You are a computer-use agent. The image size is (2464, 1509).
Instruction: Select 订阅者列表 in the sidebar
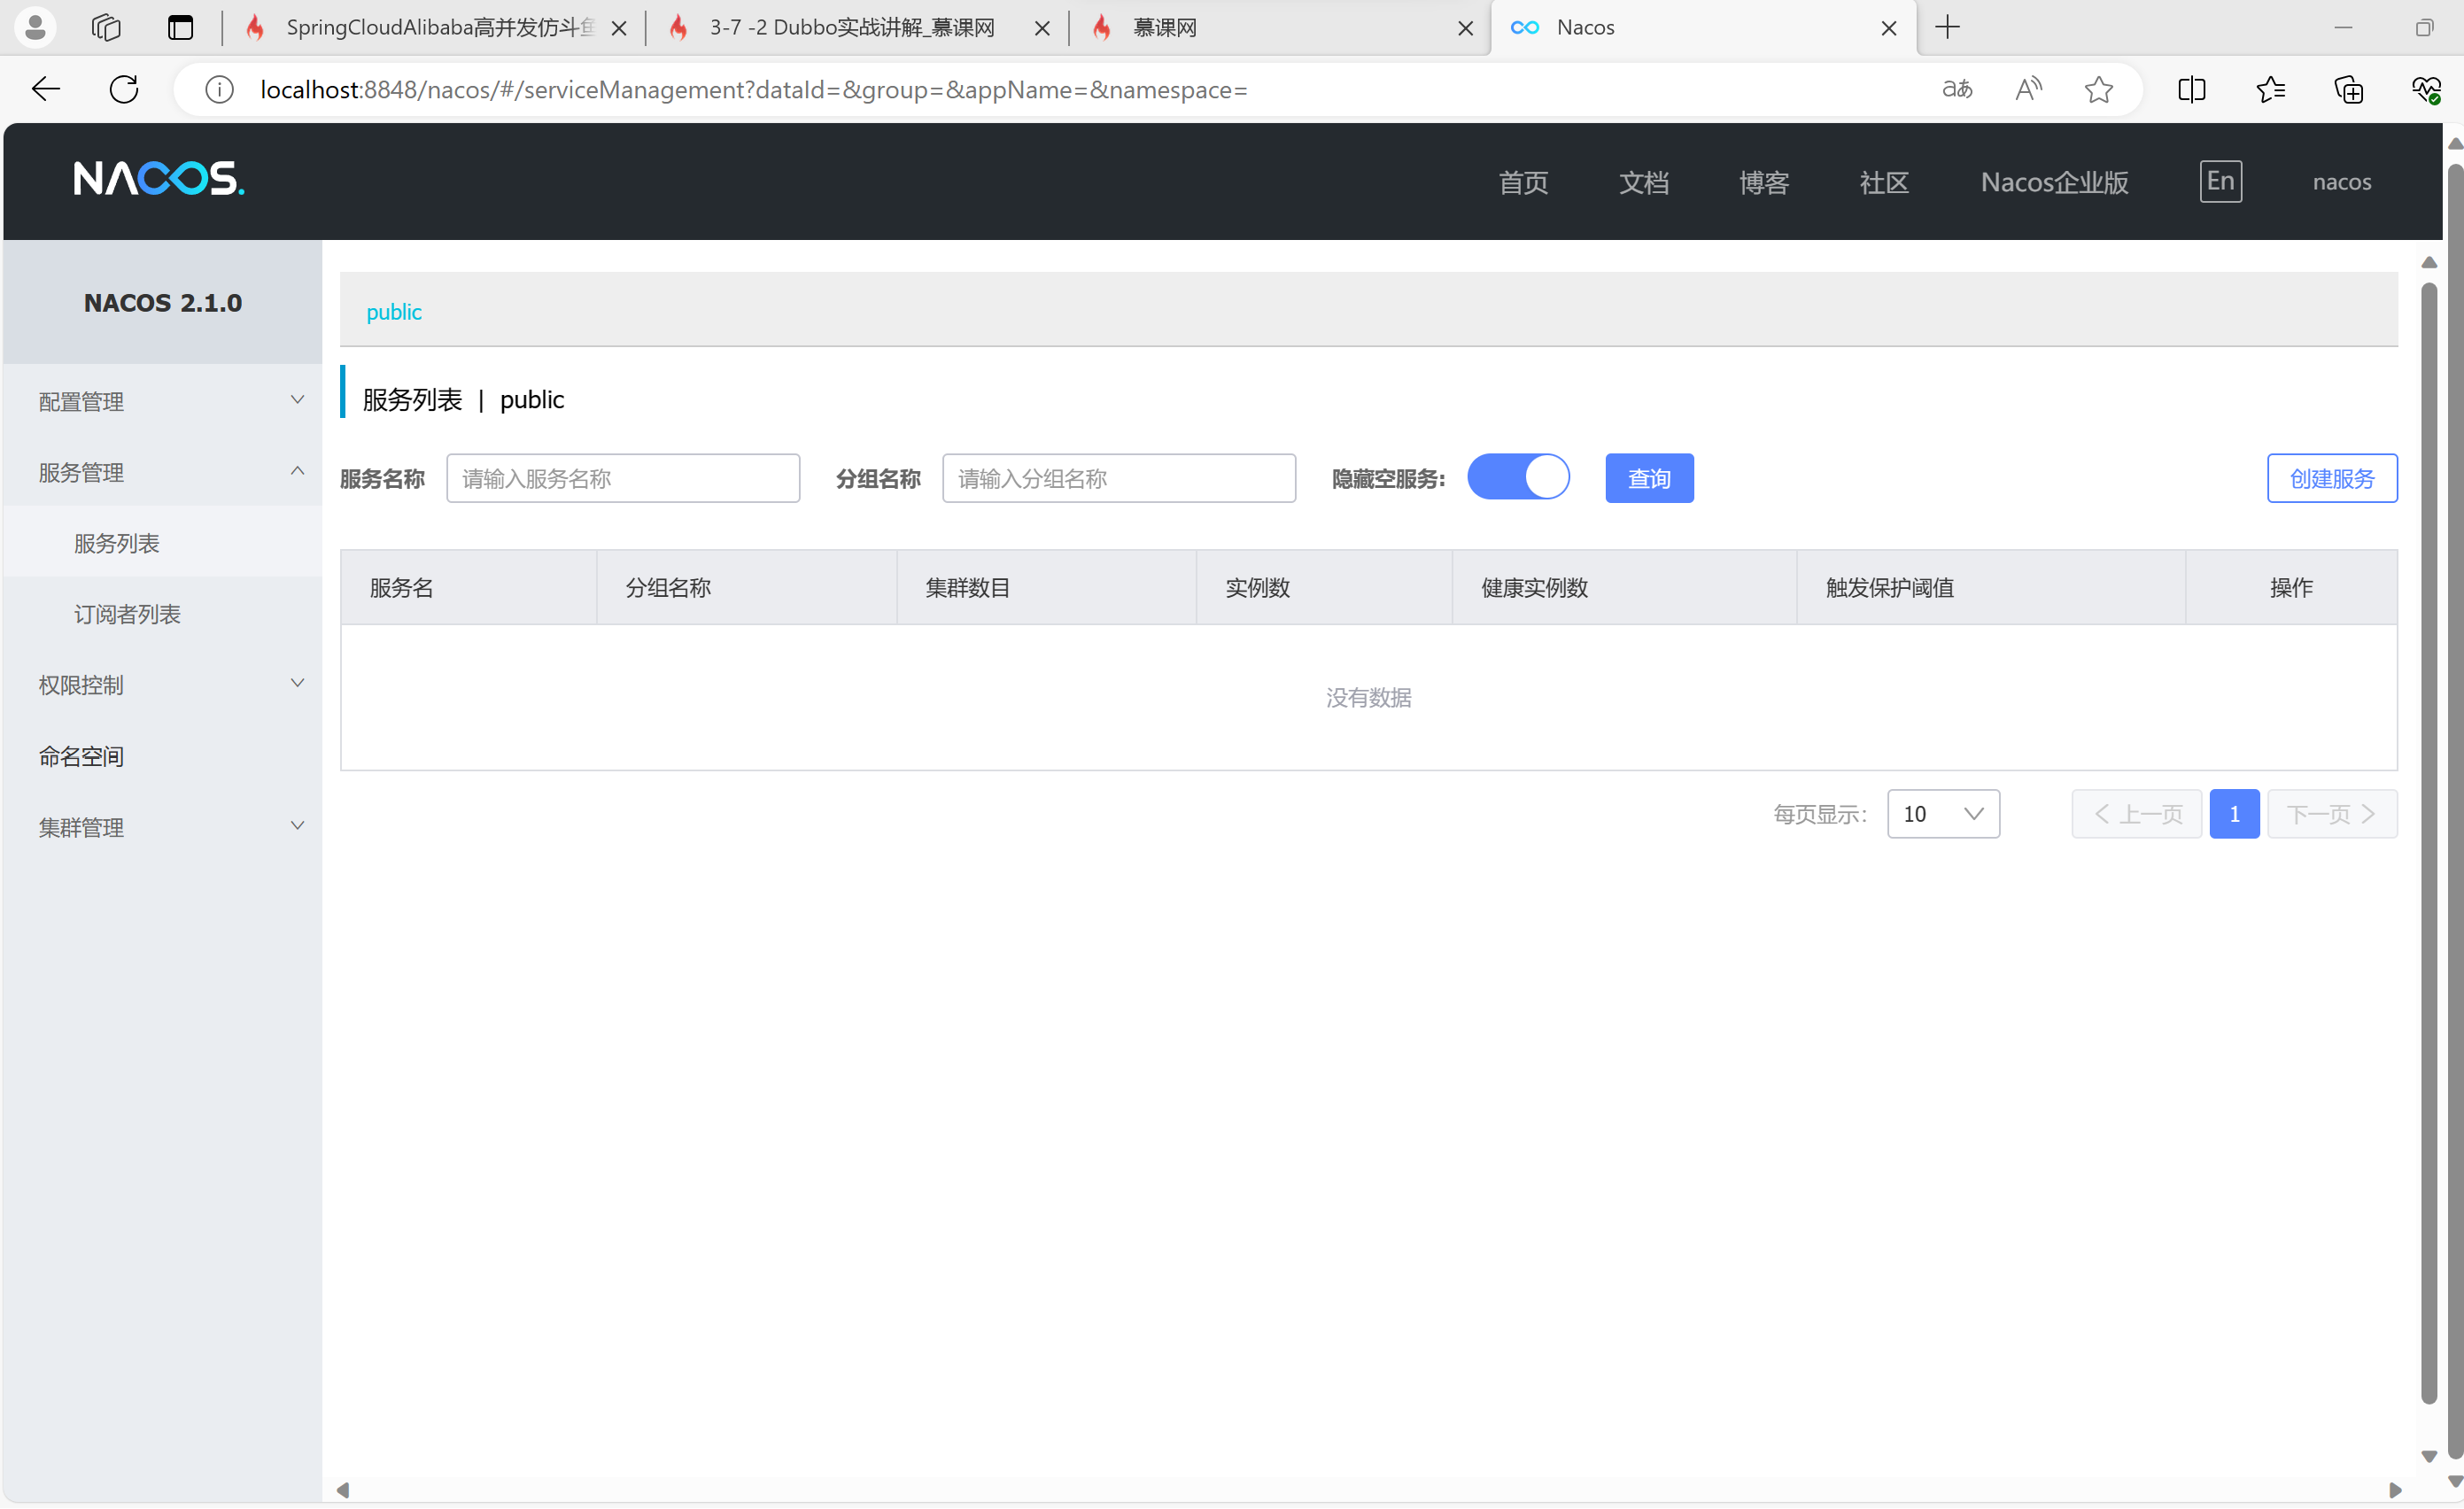tap(127, 613)
